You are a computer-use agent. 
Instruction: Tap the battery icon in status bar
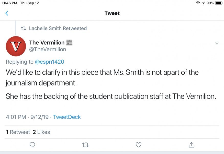click(x=219, y=3)
